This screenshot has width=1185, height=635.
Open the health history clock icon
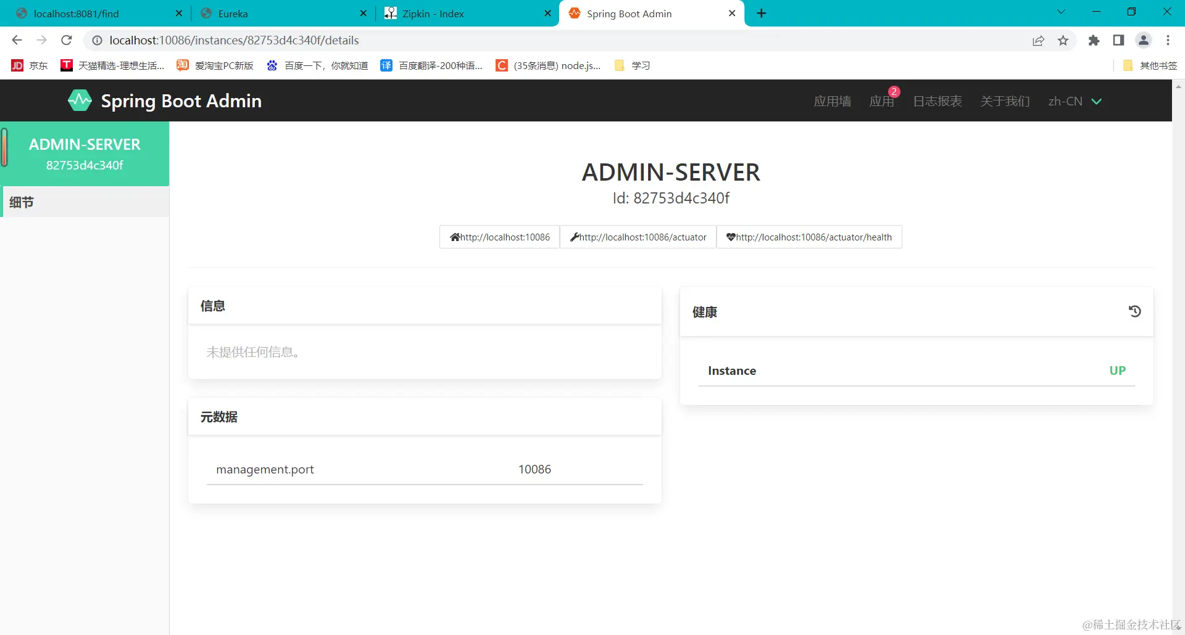coord(1134,311)
